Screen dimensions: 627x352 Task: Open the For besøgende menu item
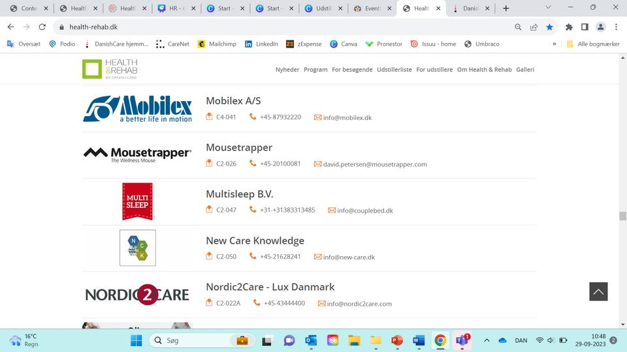point(352,70)
